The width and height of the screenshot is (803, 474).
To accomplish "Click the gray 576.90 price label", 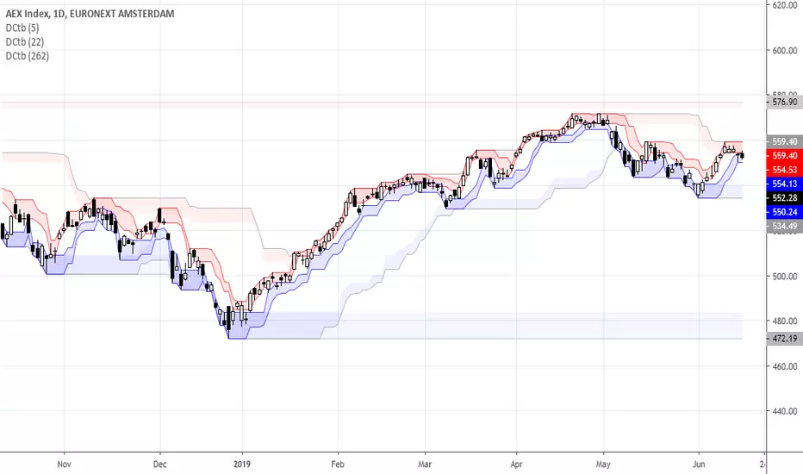I will pos(785,102).
